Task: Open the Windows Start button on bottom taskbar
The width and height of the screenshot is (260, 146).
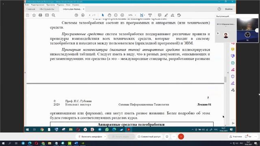Action: pos(3,143)
